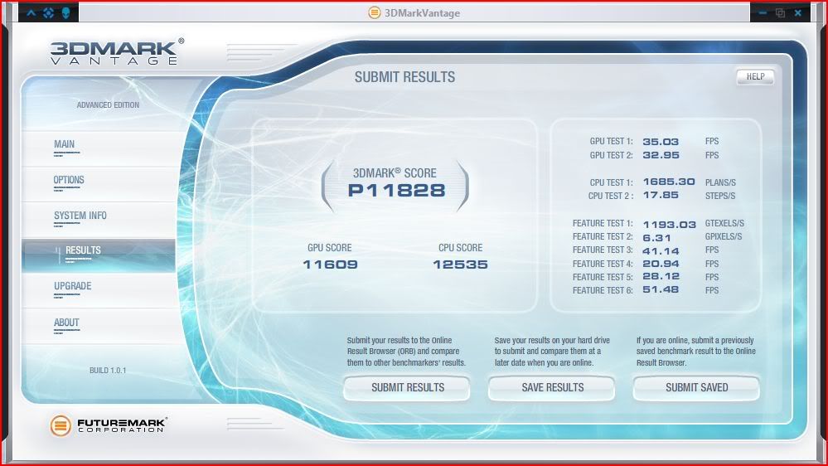The image size is (828, 466).
Task: Click Feature Test 4 value 20.94
Action: point(661,264)
